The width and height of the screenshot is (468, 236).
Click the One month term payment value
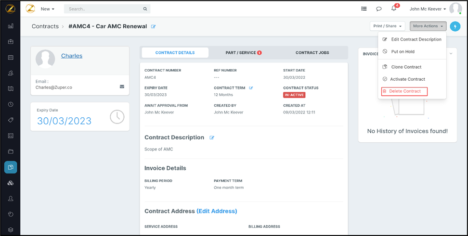click(x=229, y=188)
